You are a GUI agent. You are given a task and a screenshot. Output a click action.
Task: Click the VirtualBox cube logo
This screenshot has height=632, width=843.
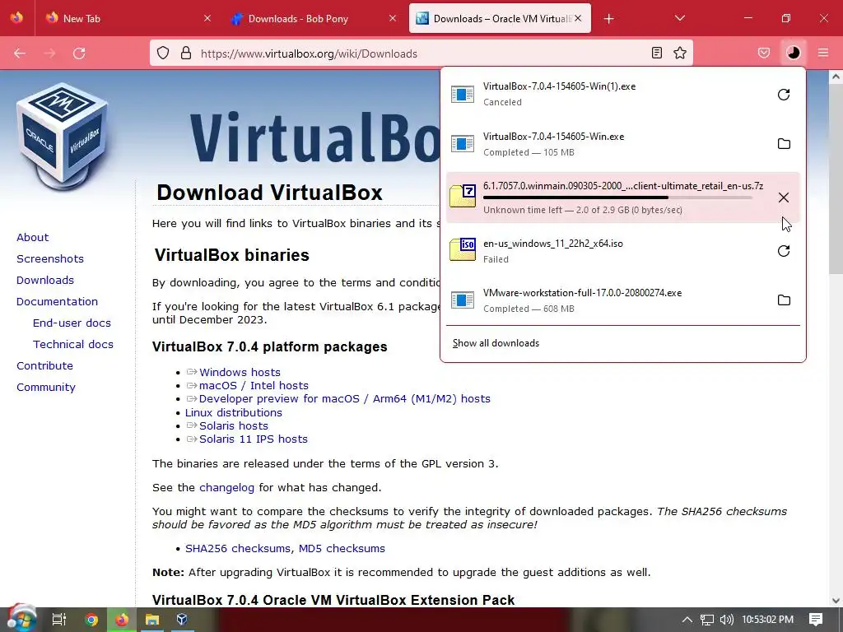pos(62,137)
